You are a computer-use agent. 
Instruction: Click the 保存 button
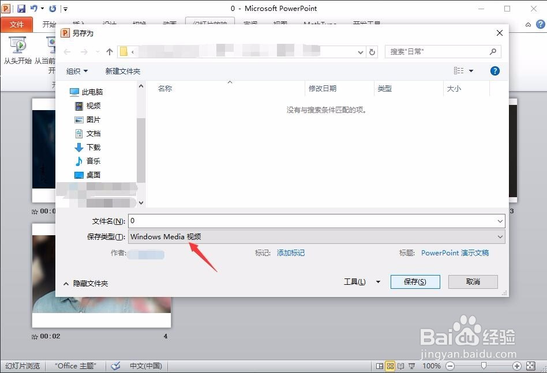[415, 282]
